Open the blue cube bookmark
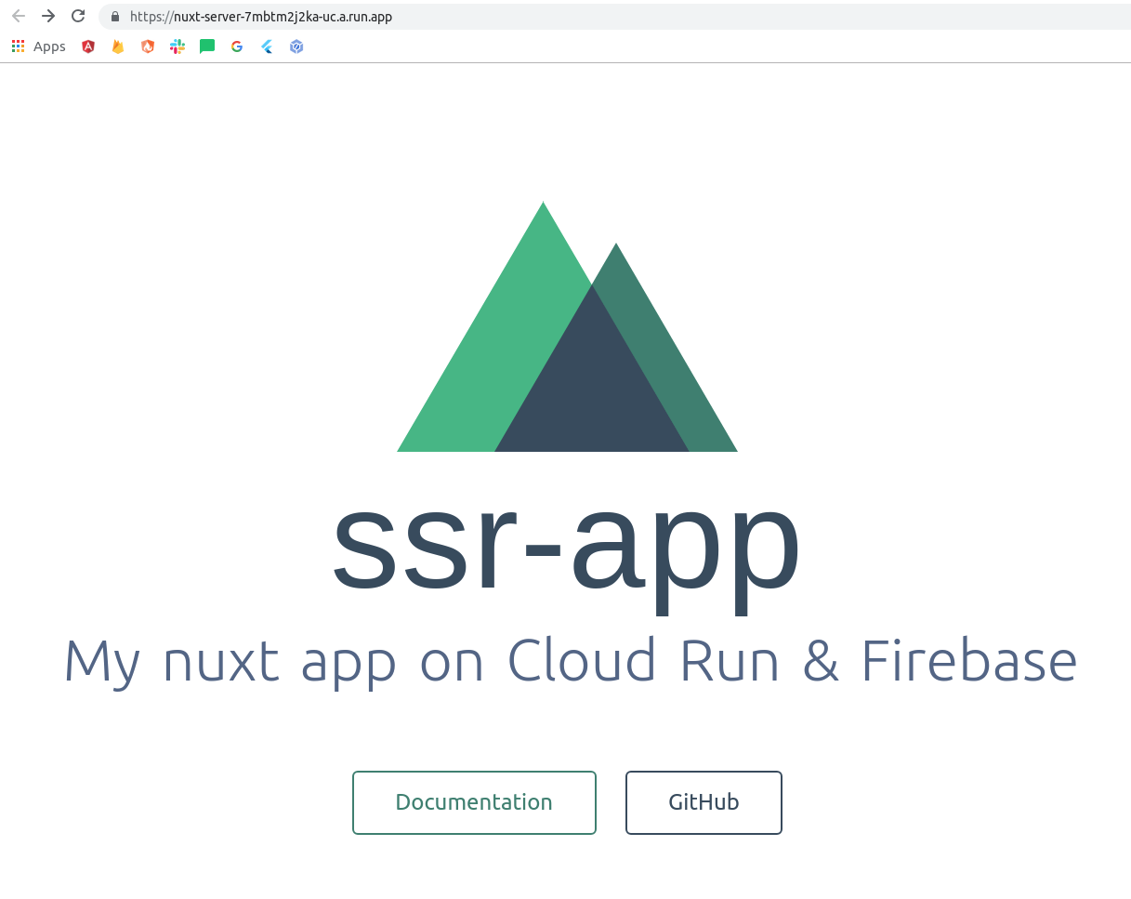Image resolution: width=1131 pixels, height=899 pixels. 296,46
